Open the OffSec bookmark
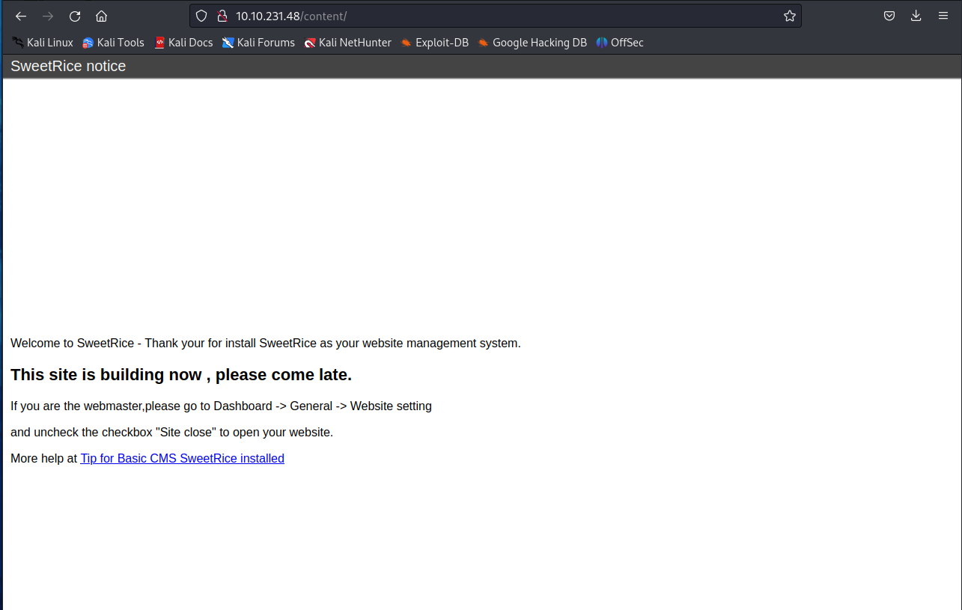 tap(620, 43)
